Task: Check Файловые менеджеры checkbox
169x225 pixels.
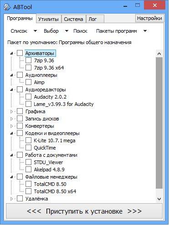Action: [x=20, y=177]
